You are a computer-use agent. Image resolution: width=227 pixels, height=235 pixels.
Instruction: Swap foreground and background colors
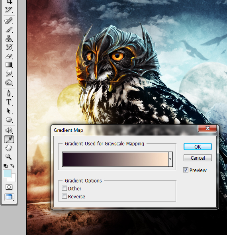pos(12,166)
